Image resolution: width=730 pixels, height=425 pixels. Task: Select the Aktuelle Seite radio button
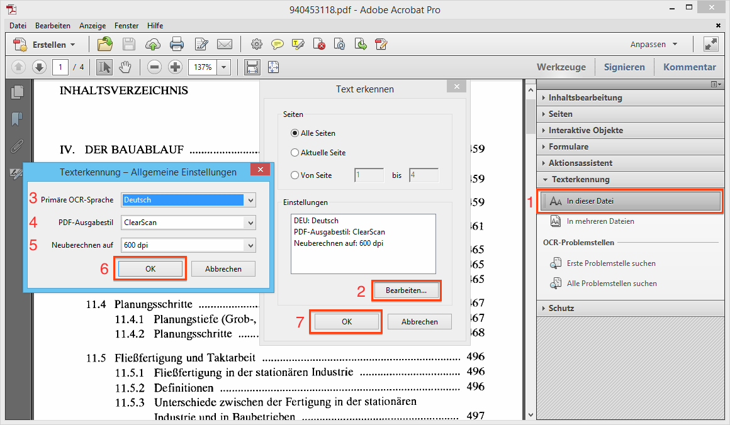295,153
